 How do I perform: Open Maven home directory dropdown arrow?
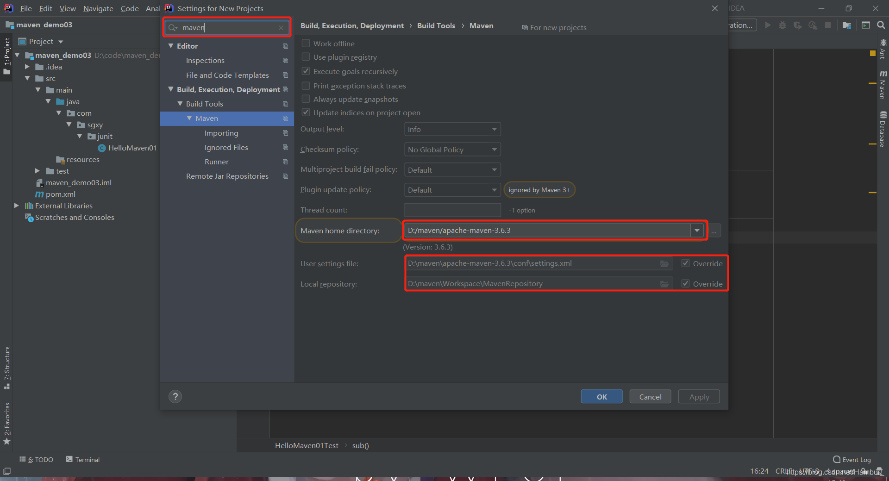(697, 231)
